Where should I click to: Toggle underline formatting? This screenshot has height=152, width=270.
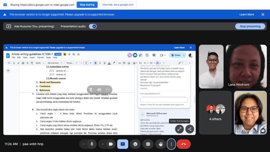tap(104, 63)
